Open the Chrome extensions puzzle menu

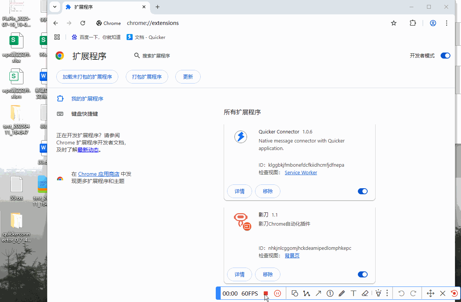[x=413, y=23]
